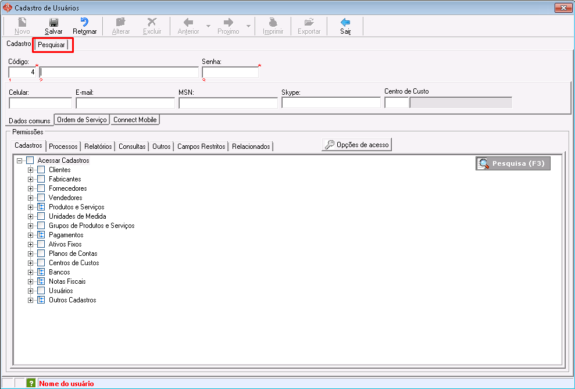575x389 pixels.
Task: Check the Usuários permission box
Action: (x=41, y=290)
